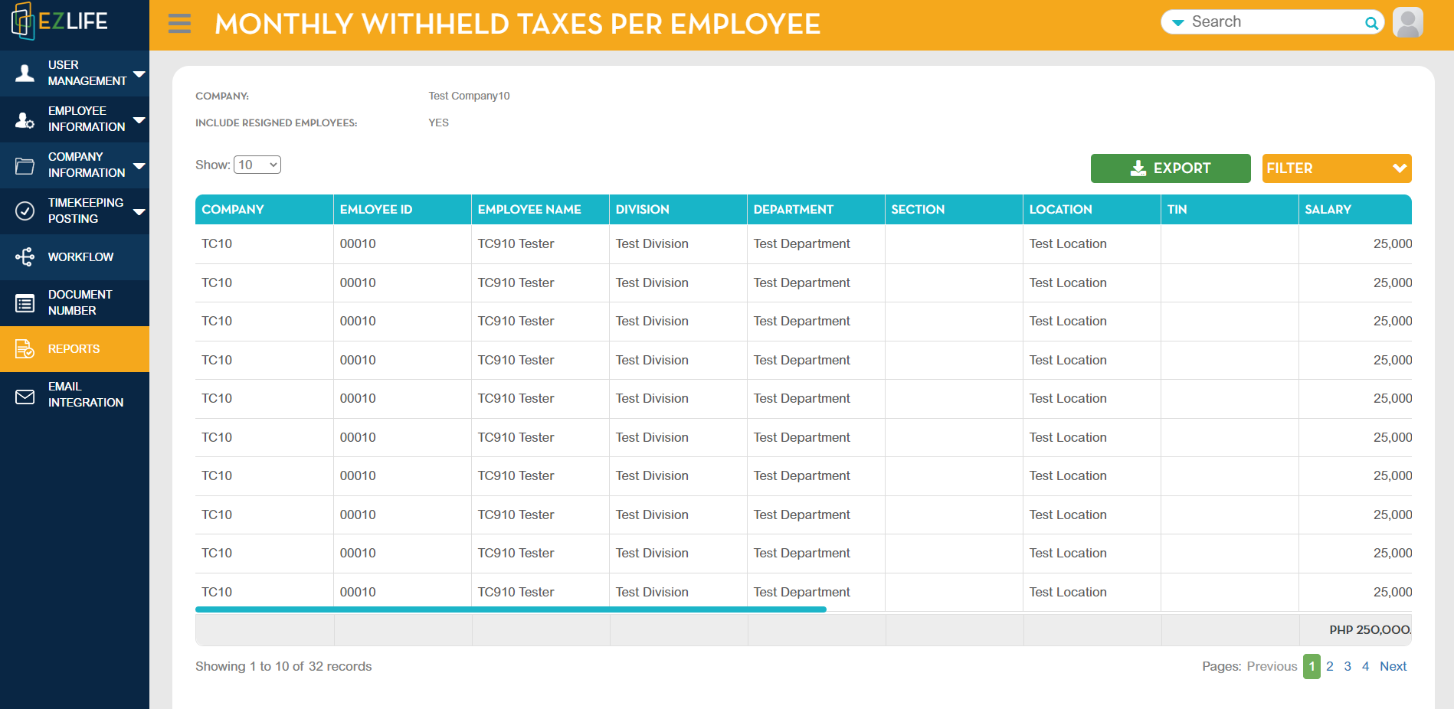This screenshot has width=1454, height=709.
Task: Sort by LOCATION column header
Action: tap(1091, 209)
